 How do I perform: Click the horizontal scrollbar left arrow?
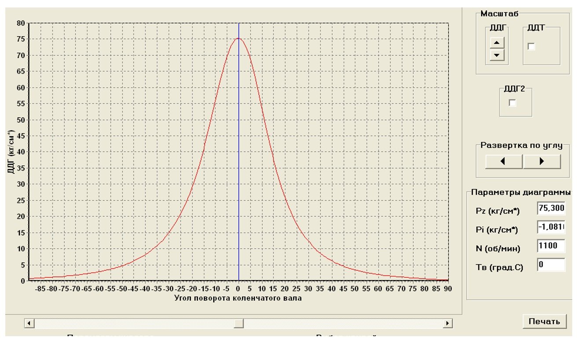click(x=30, y=323)
